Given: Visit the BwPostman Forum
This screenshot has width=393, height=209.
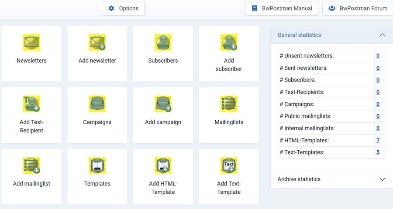Looking at the screenshot, I should tap(358, 8).
